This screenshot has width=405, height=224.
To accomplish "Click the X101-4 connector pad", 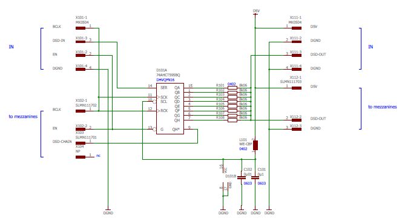I will coord(81,69).
